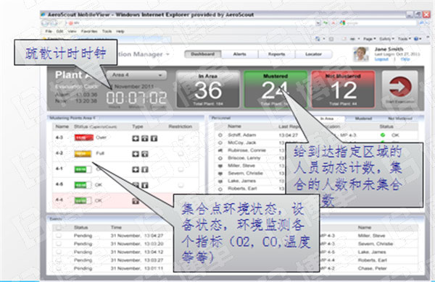Check the first Pending event checkbox

(59, 236)
